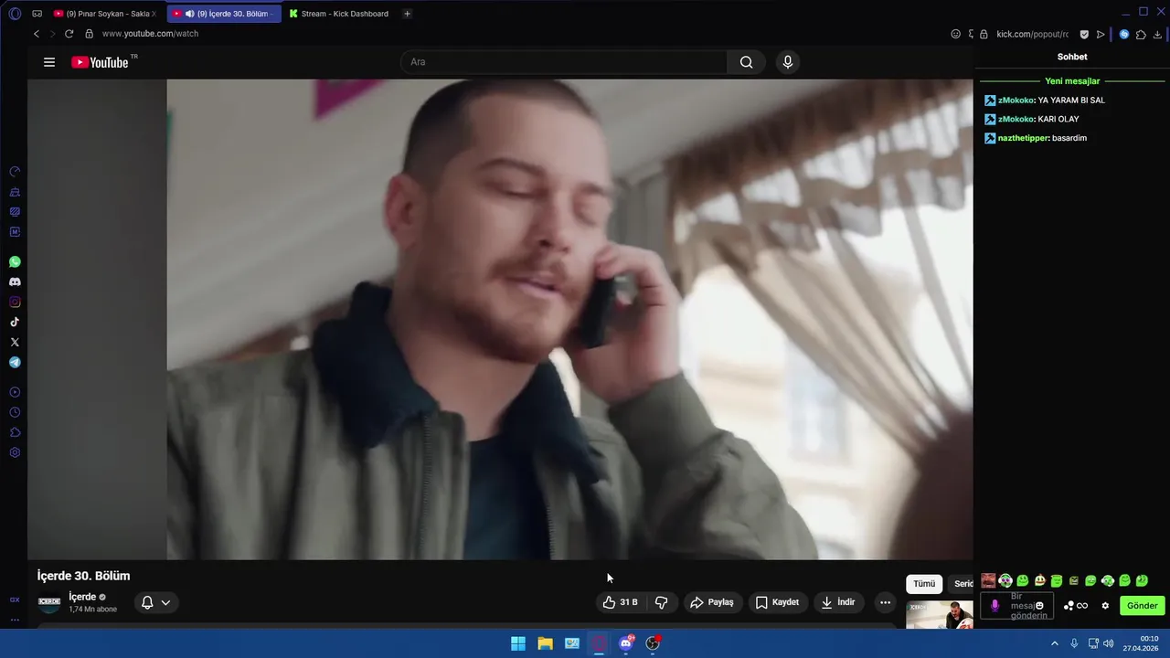Viewport: 1170px width, 658px height.
Task: Open browser downloads icon in toolbar
Action: [x=1158, y=34]
